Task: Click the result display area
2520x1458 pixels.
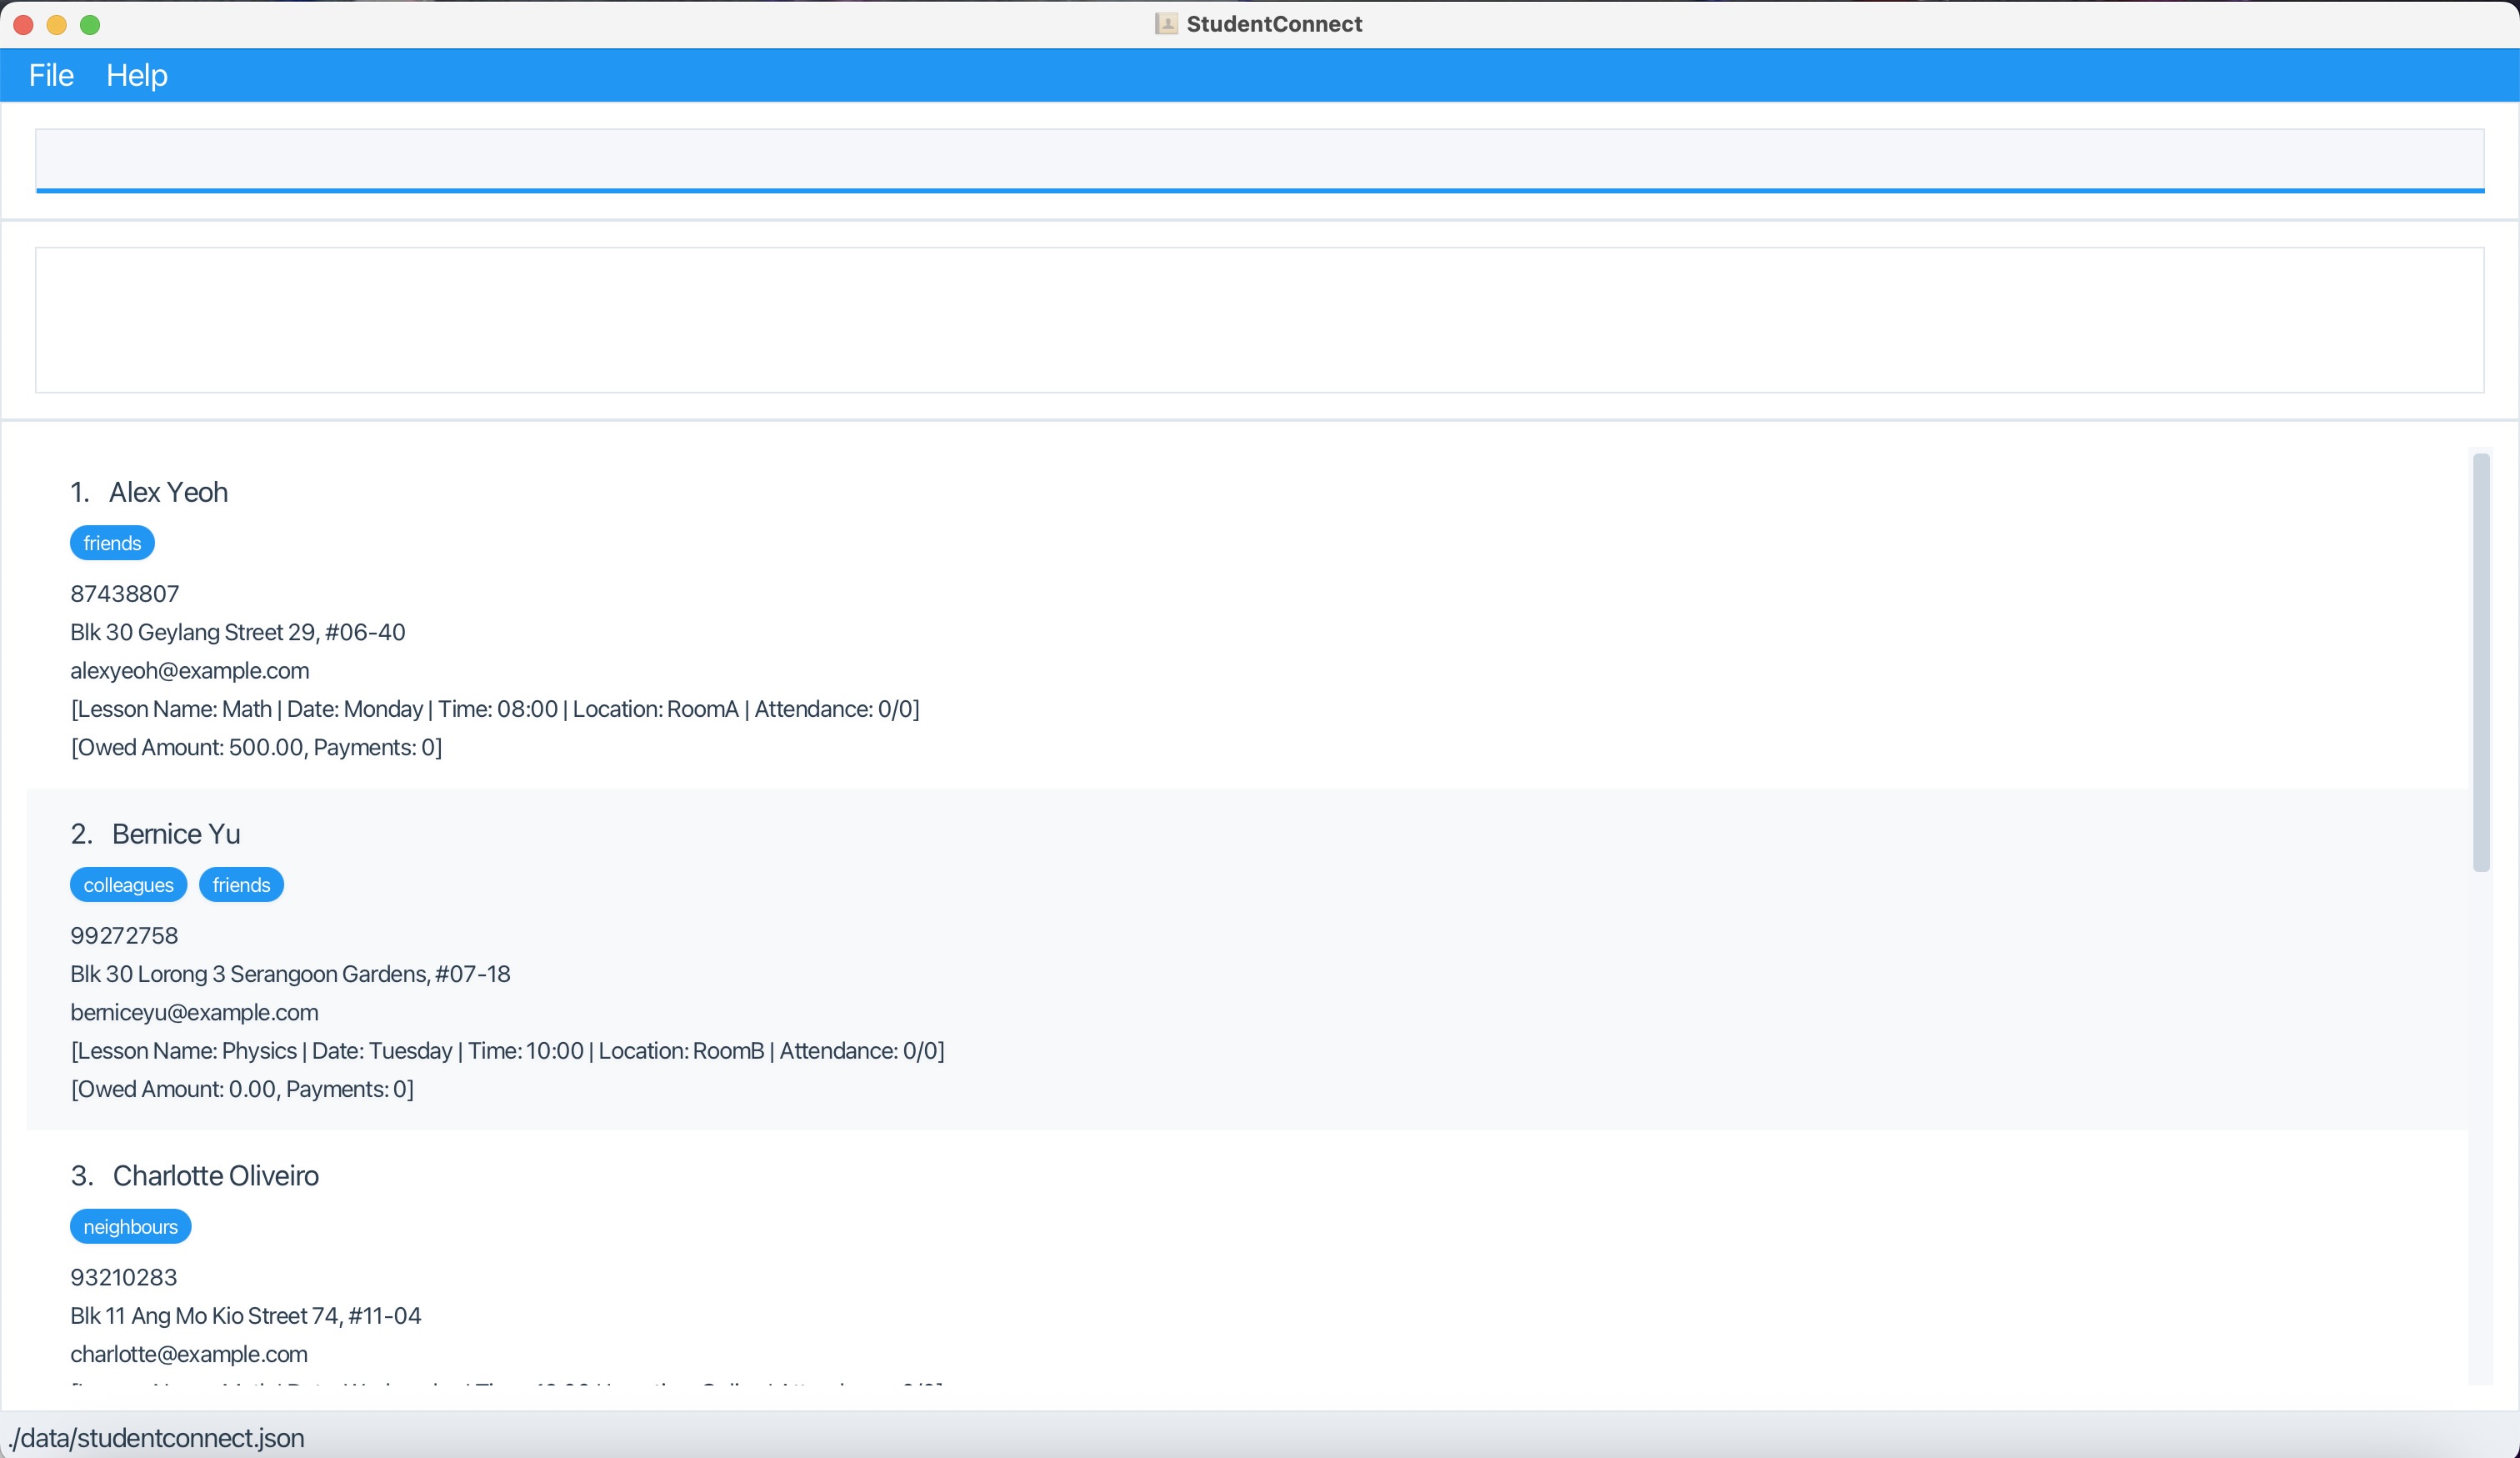Action: (1259, 320)
